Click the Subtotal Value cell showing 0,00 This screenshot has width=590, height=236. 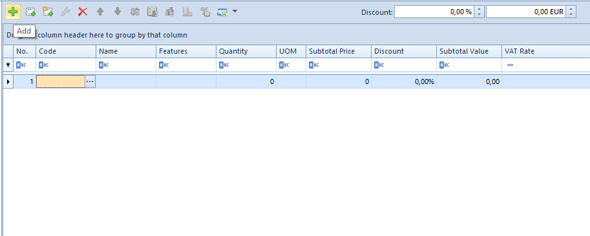pos(469,81)
